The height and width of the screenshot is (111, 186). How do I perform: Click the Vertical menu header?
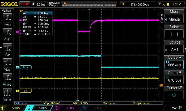7,11
